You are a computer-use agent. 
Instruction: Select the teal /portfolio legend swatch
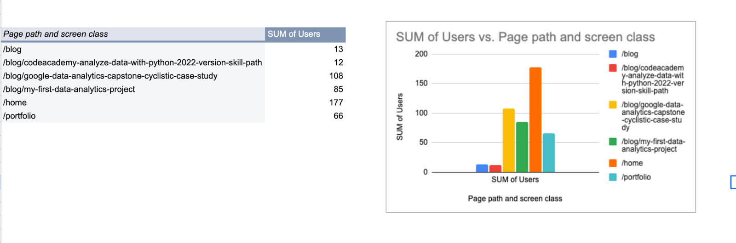tap(613, 177)
